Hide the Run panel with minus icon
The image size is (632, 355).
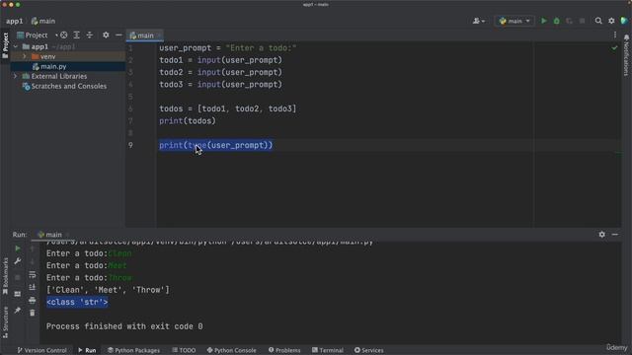pos(614,235)
